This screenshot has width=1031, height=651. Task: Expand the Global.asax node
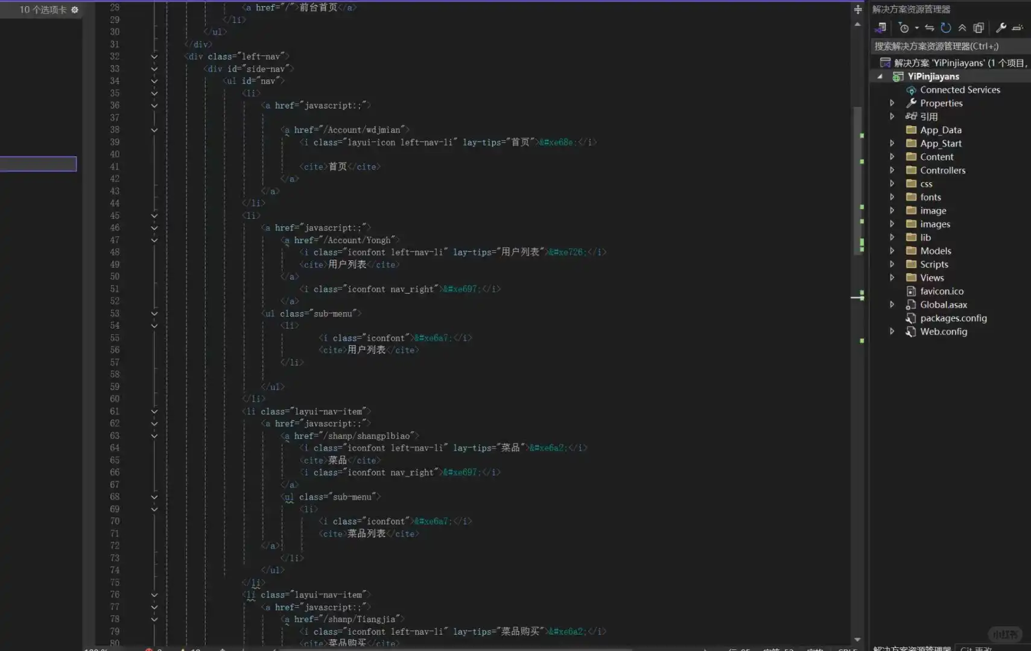pos(892,304)
